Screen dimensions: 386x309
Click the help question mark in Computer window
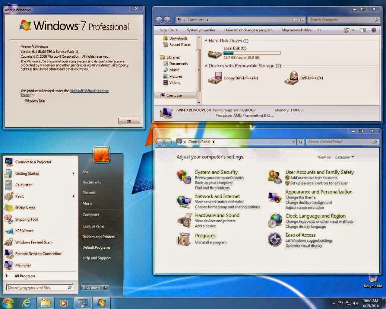(374, 30)
